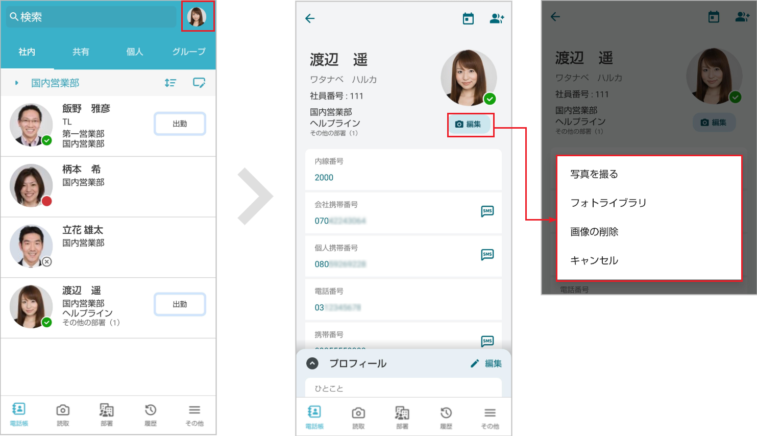Click 個人携帯番号 starting with 080
Viewport: 757px width, 436px height.
tap(340, 264)
